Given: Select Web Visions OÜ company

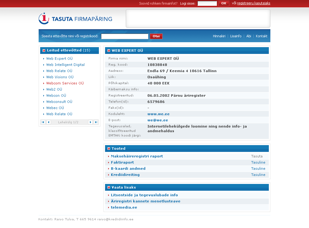Looking at the screenshot, I should pos(60,77).
